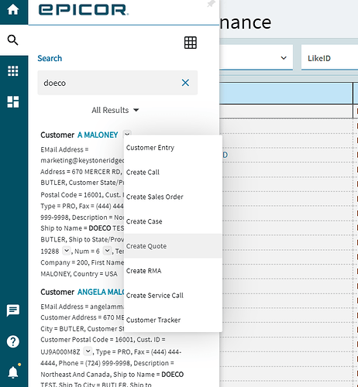Expand the All Results filter dropdown

point(115,110)
